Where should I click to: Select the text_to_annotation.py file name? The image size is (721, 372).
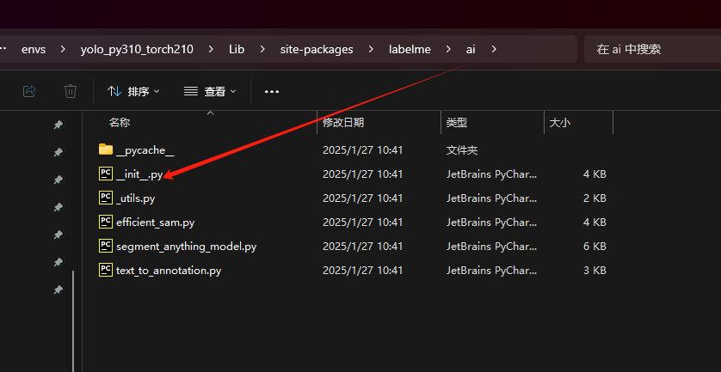(x=169, y=271)
